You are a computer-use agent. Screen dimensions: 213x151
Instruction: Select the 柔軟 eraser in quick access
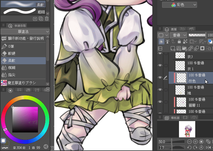(x=23, y=61)
